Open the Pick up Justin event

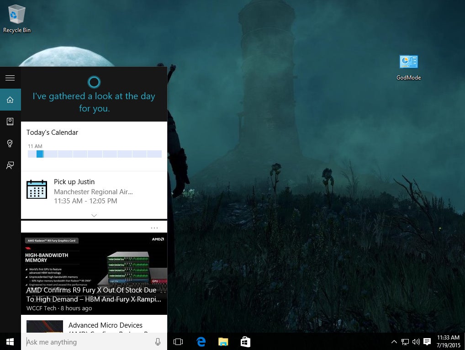point(94,191)
